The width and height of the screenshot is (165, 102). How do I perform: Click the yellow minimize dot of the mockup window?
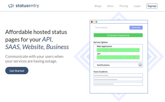pyautogui.click(x=94, y=22)
